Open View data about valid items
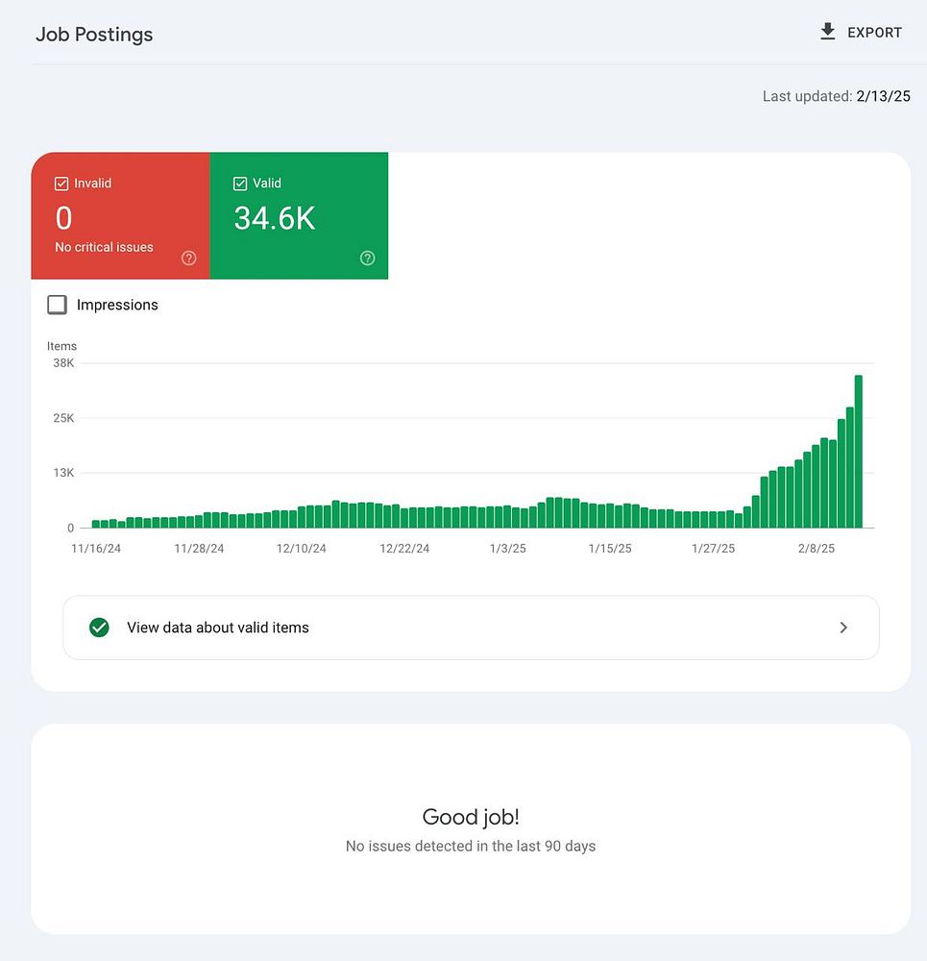The height and width of the screenshot is (961, 927). 218,628
